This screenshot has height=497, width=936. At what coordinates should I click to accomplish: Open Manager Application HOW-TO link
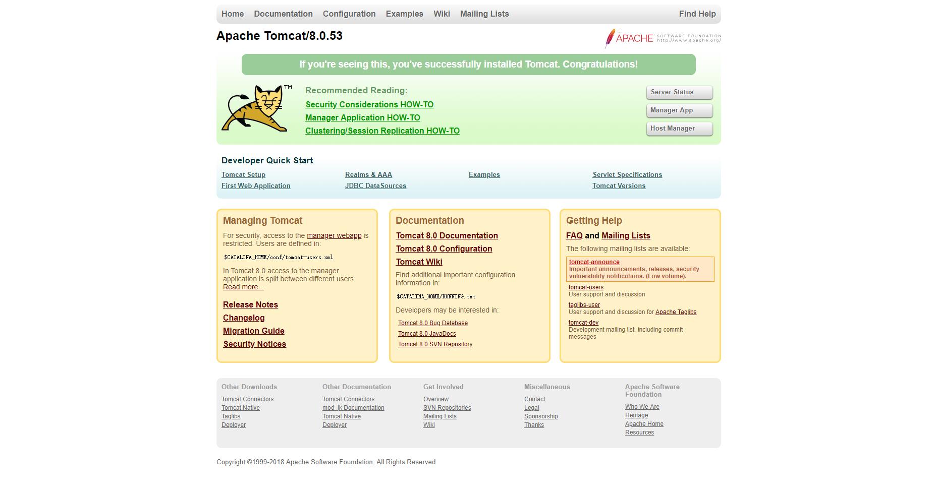point(363,118)
